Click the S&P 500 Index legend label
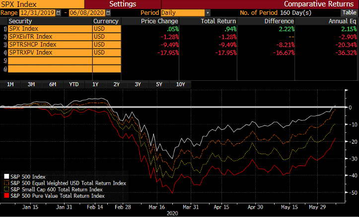Screen dimensions: 359x217 (x=28, y=177)
